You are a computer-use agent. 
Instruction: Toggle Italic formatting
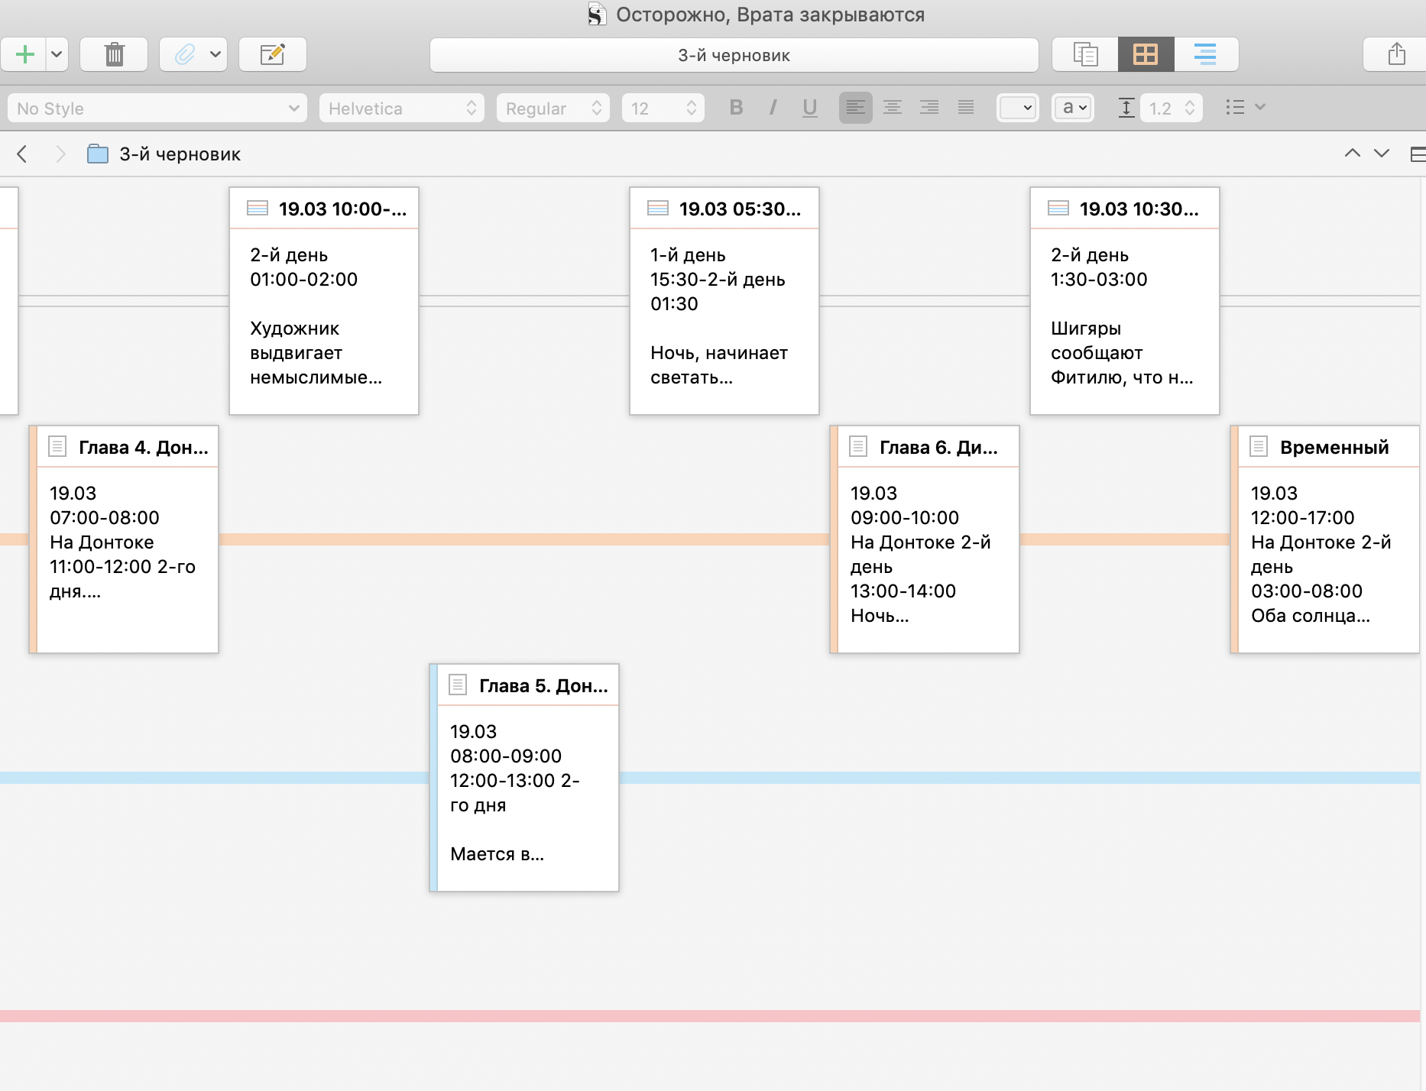click(x=773, y=108)
